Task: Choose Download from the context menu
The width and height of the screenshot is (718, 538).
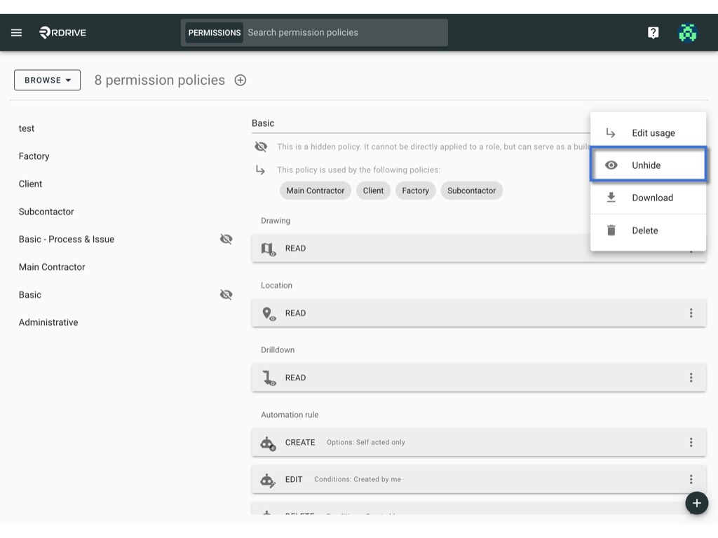Action: [648, 198]
